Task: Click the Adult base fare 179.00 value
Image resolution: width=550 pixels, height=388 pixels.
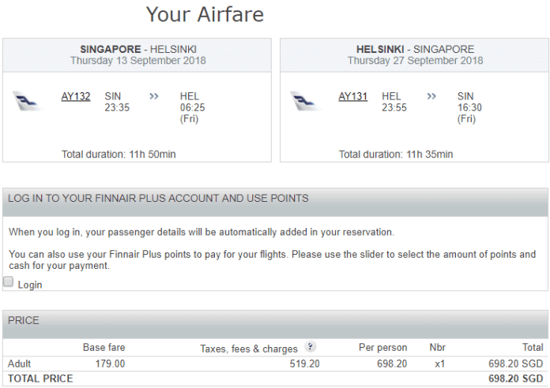Action: coord(110,364)
